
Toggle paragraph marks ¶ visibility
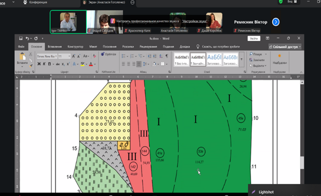coord(167,56)
